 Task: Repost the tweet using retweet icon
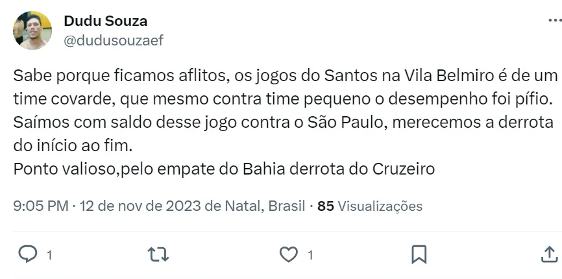pos(158,254)
